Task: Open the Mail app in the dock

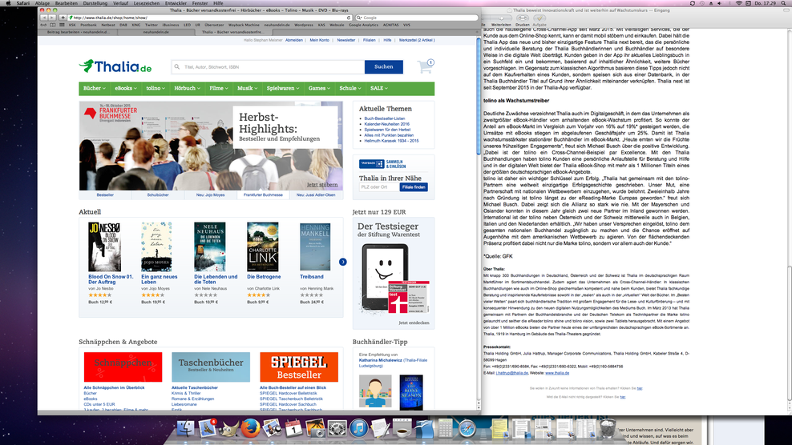Action: pyautogui.click(x=208, y=428)
